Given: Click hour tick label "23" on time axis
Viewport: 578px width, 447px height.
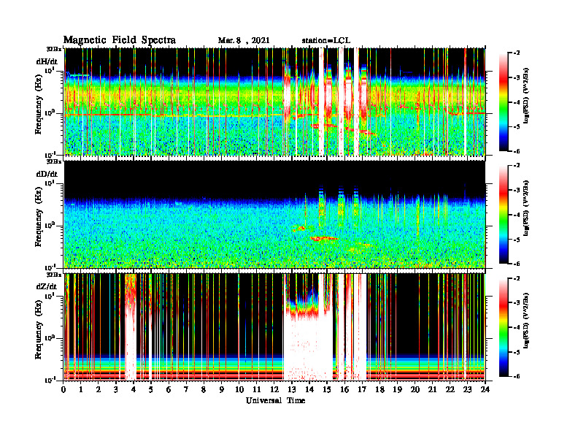Looking at the screenshot, I should click(x=467, y=389).
